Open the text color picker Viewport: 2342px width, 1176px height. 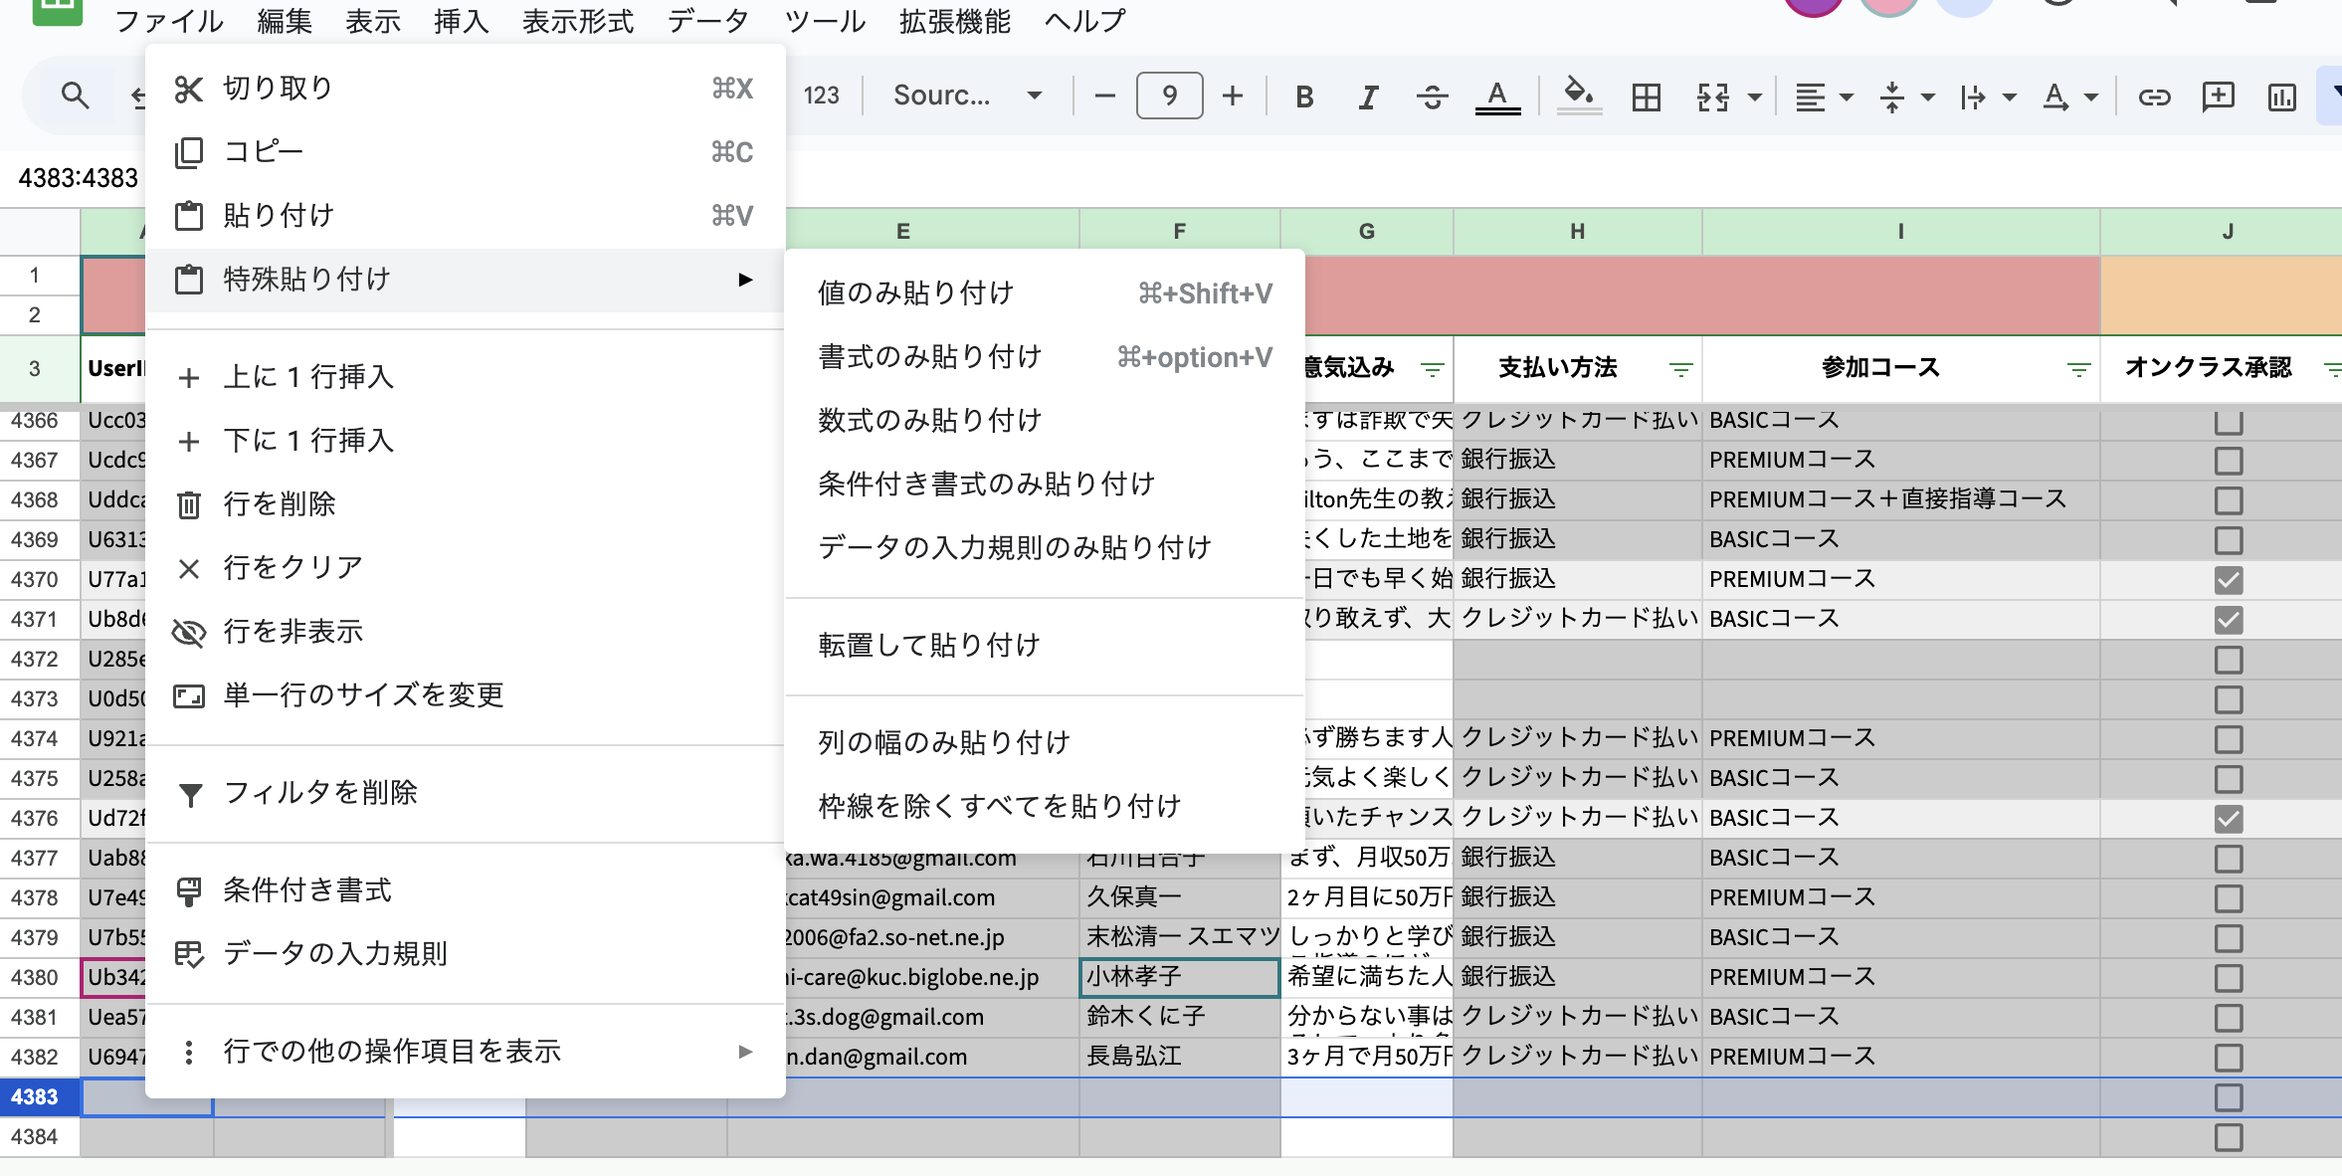click(x=1498, y=96)
